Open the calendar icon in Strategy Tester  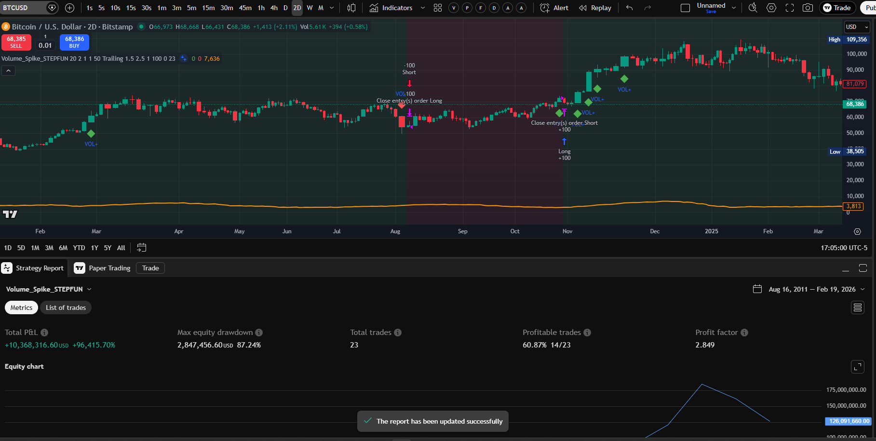(757, 289)
